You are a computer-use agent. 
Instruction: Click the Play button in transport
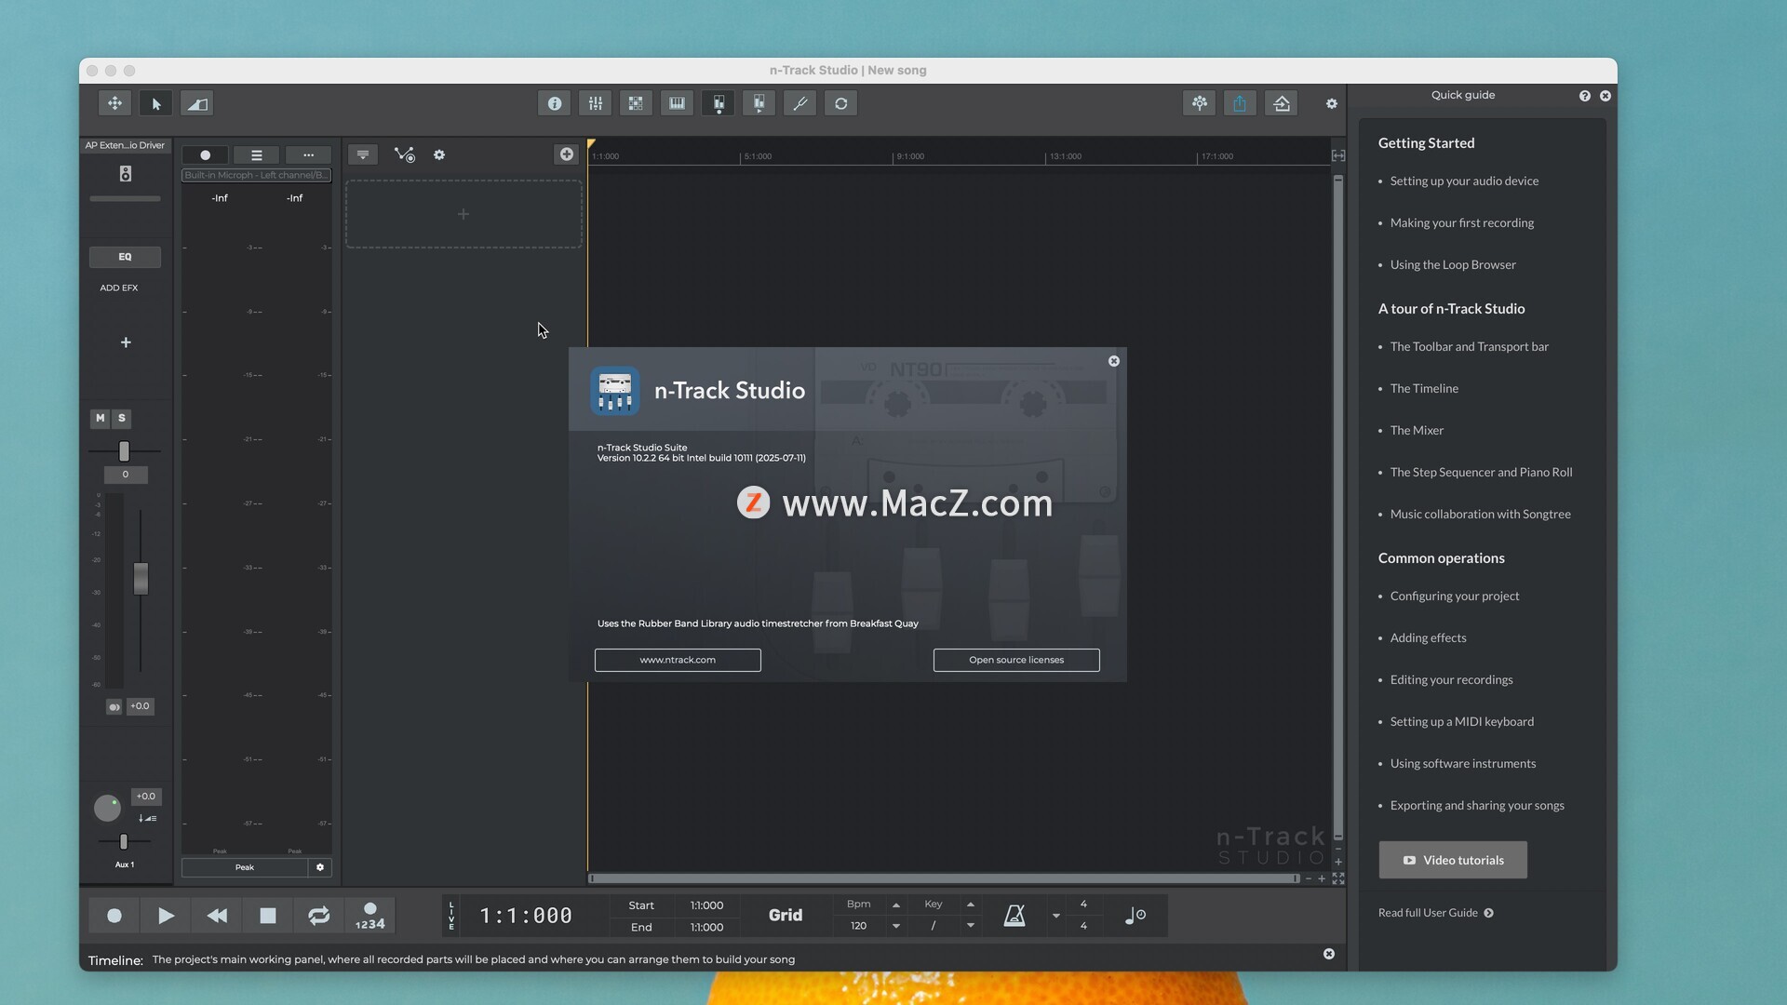pyautogui.click(x=166, y=916)
